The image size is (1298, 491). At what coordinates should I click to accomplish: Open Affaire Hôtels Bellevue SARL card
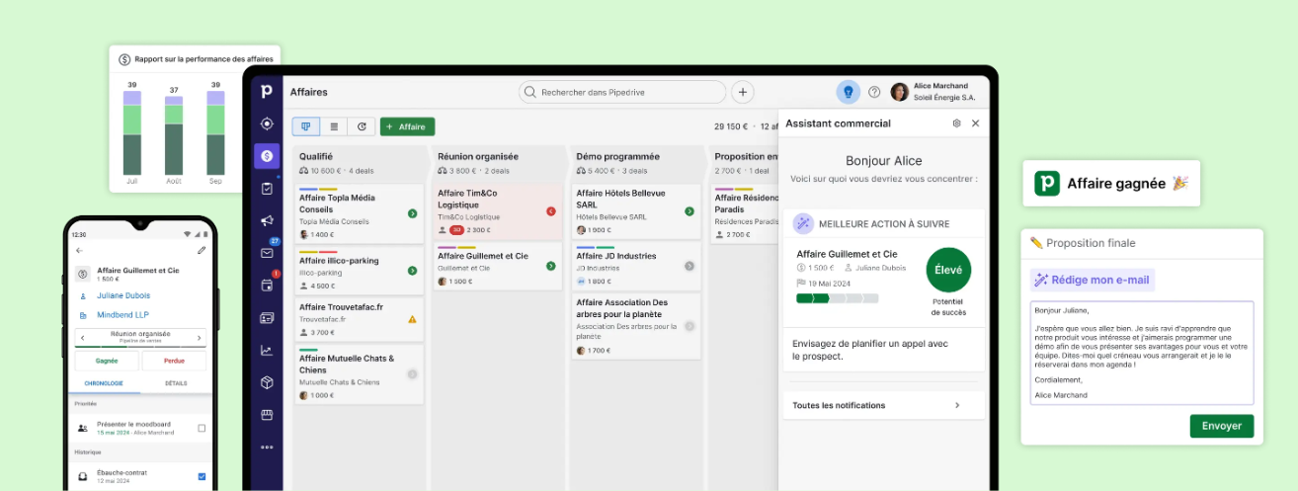[636, 210]
